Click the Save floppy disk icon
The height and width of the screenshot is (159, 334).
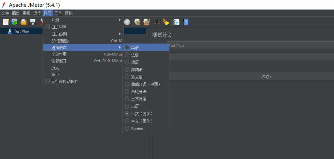(x=32, y=22)
